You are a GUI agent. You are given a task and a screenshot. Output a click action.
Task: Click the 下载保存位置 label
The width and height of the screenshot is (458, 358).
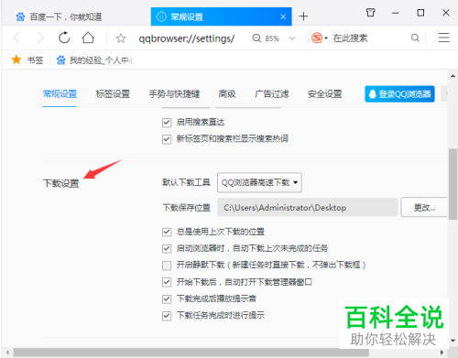click(186, 208)
